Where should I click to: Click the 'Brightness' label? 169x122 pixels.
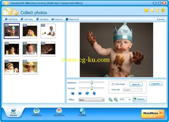(x=72, y=83)
